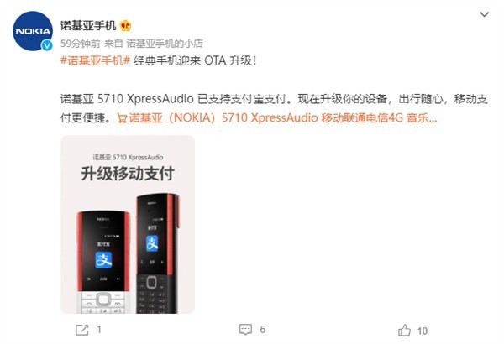Screen dimensions: 504x344
Task: Click the comment count 6
Action: point(263,330)
